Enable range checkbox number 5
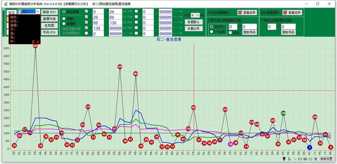 [87, 33]
